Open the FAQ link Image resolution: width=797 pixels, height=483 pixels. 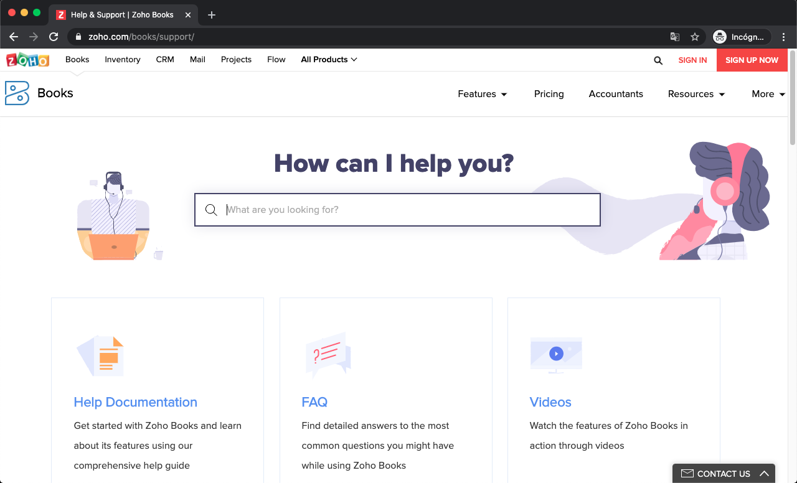pos(314,402)
